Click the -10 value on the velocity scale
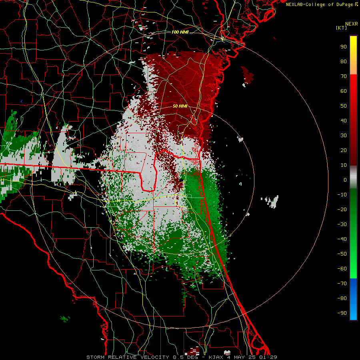 [342, 195]
